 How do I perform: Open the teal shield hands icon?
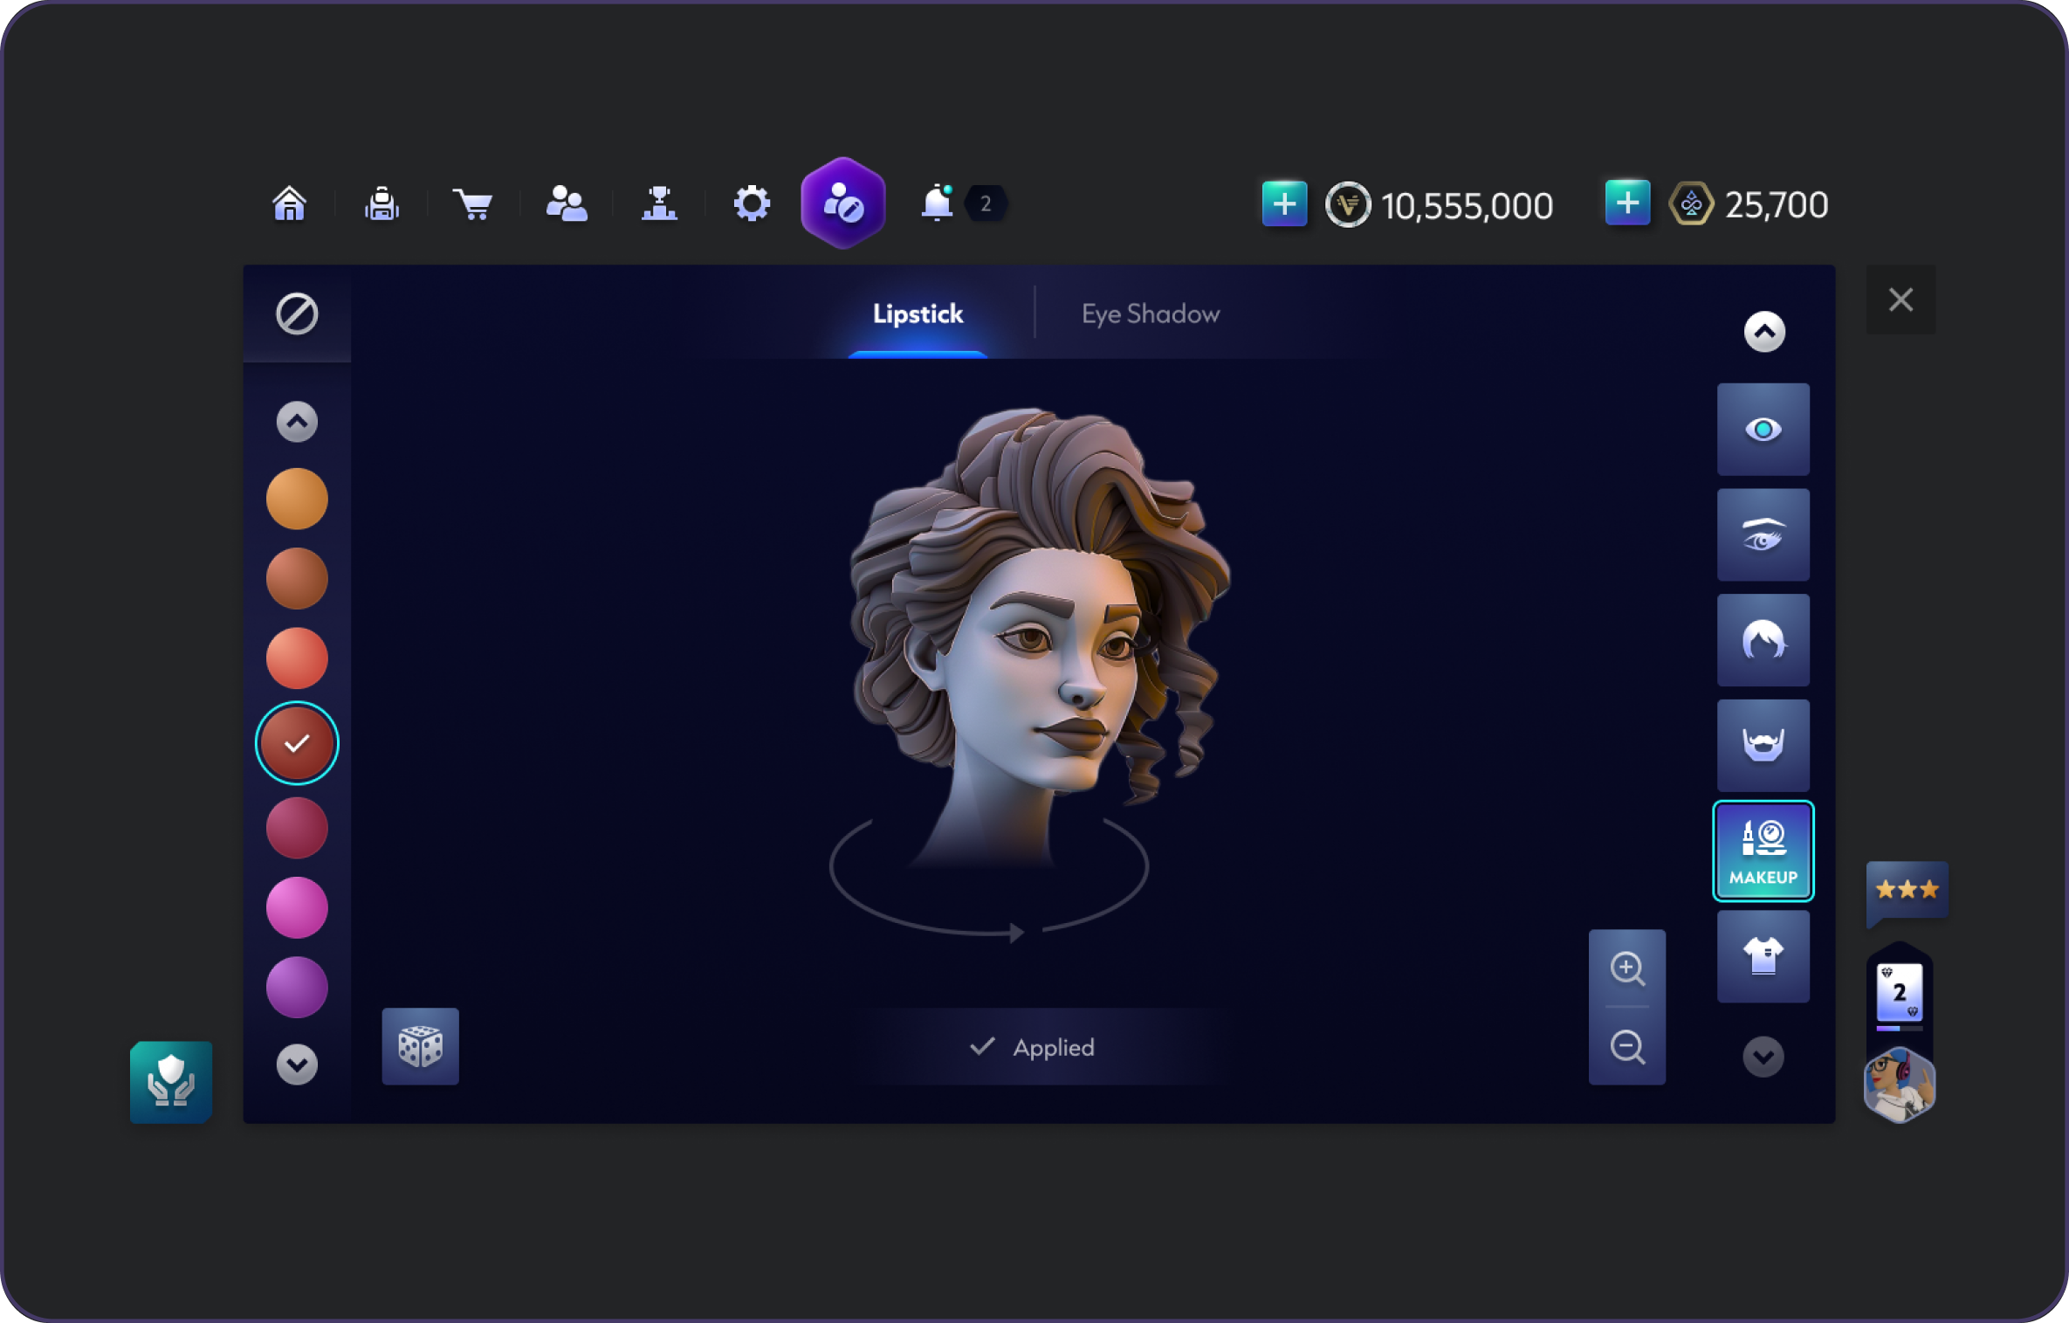click(171, 1081)
